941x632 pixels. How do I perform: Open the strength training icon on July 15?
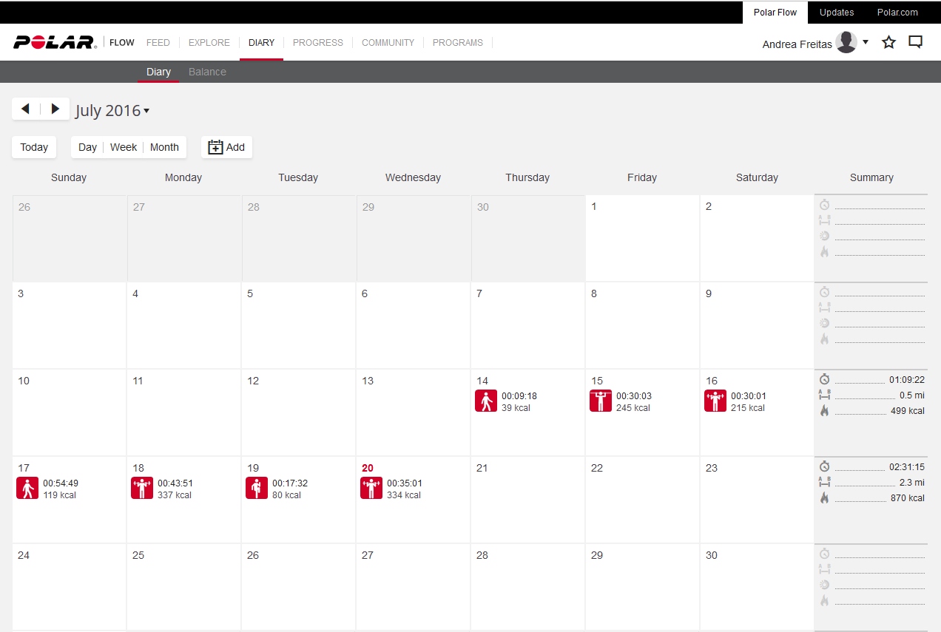click(601, 401)
